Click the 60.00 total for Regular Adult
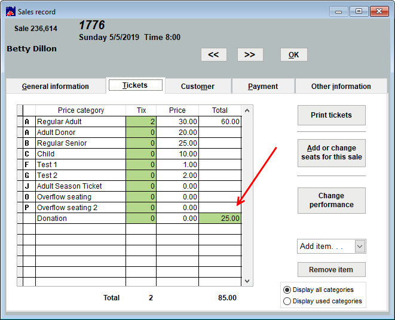The width and height of the screenshot is (395, 320). [x=220, y=122]
